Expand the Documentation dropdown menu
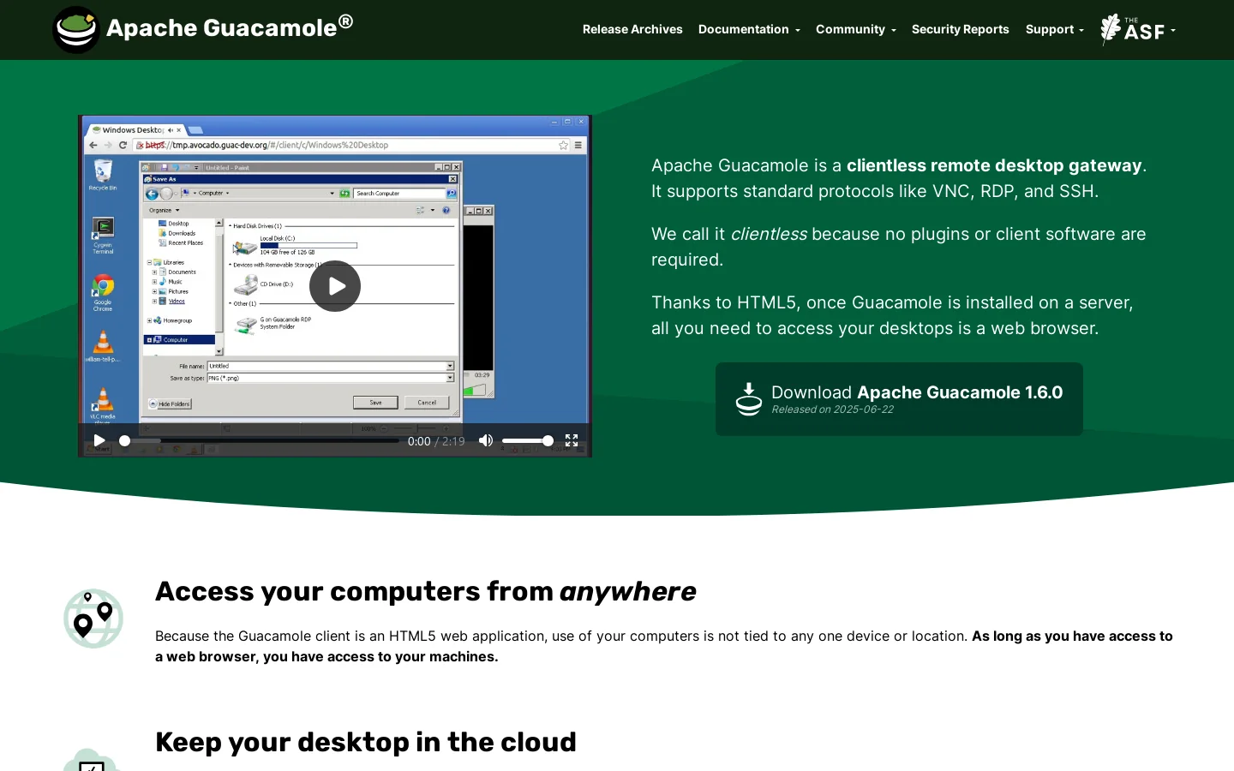This screenshot has width=1234, height=771. click(x=749, y=29)
